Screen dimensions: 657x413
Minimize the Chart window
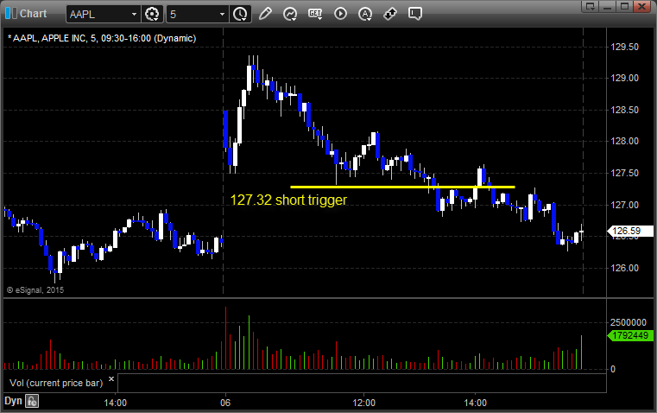pyautogui.click(x=608, y=6)
